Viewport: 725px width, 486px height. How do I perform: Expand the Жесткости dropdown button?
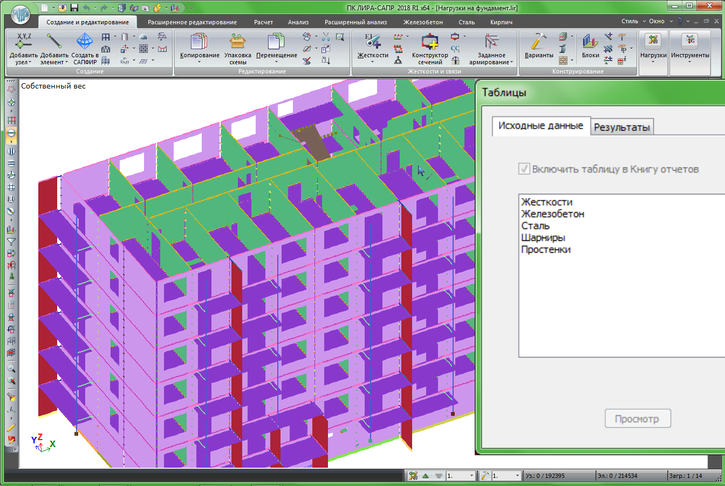tap(372, 62)
